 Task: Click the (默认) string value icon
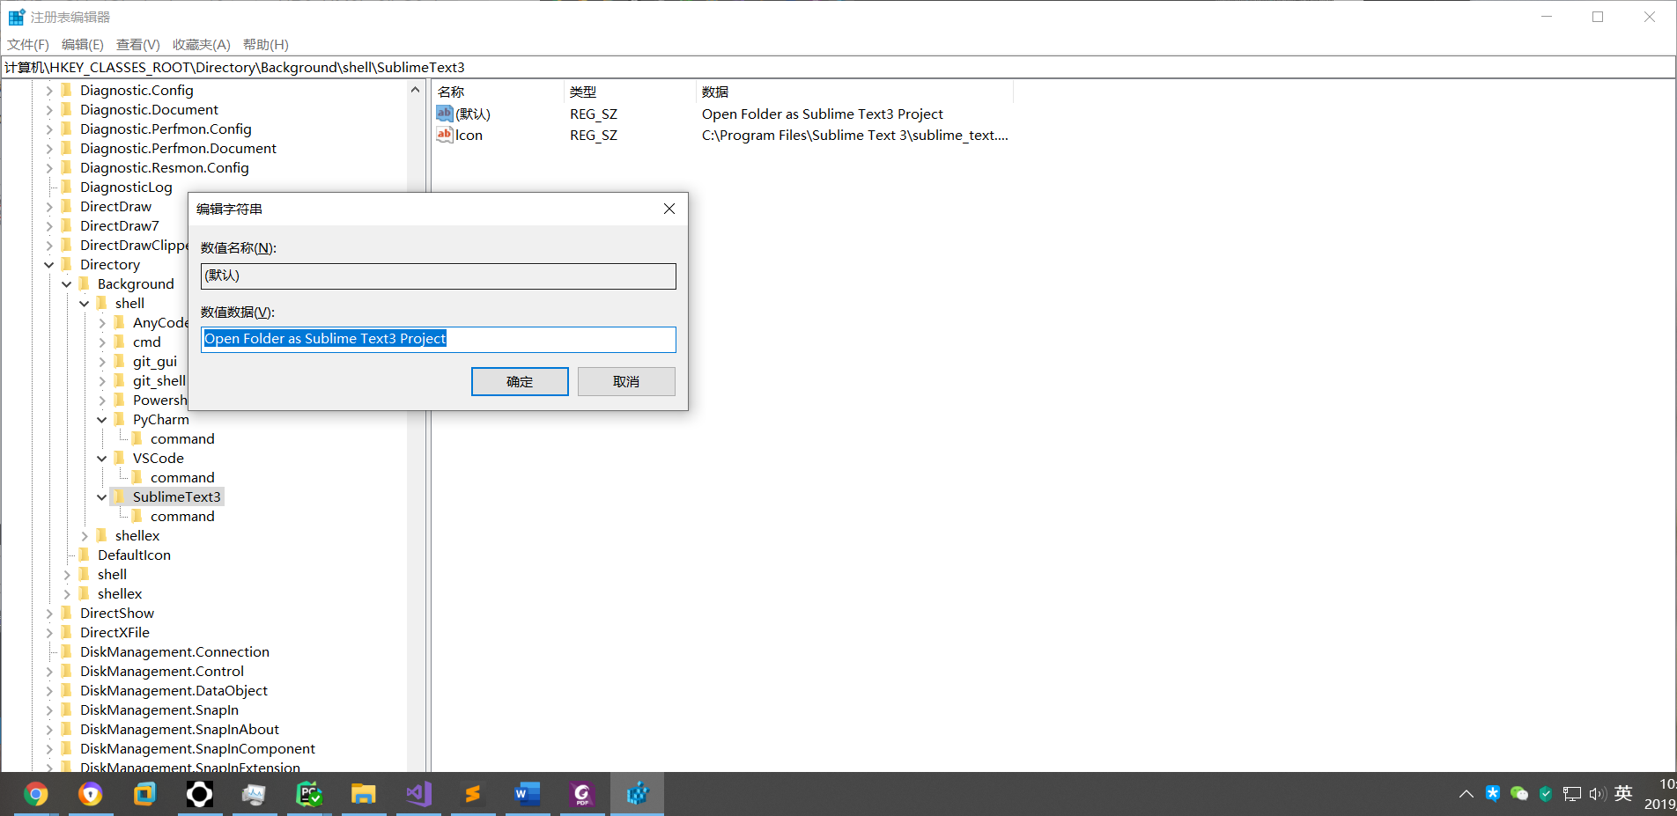pyautogui.click(x=445, y=114)
